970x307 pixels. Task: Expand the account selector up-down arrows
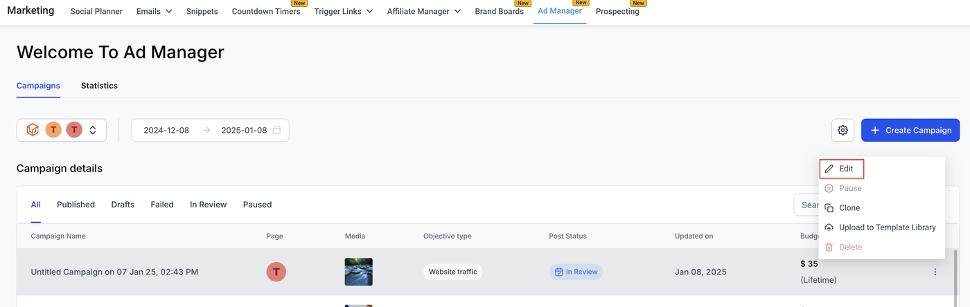coord(93,130)
